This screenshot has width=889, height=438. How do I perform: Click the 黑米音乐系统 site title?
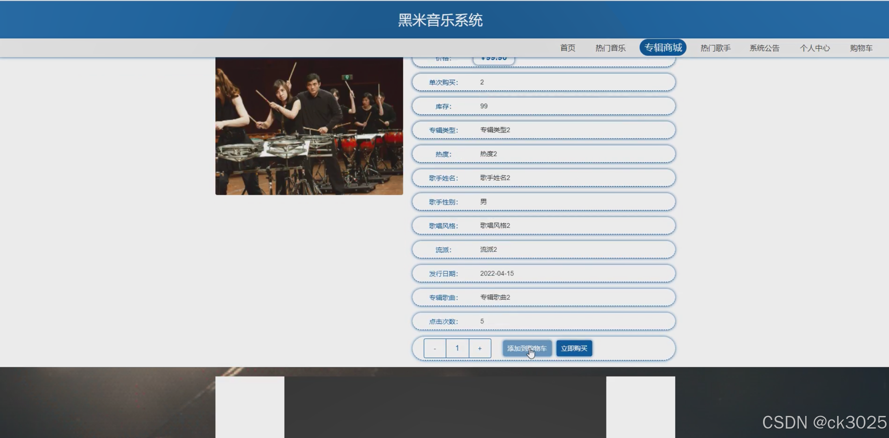(x=440, y=20)
